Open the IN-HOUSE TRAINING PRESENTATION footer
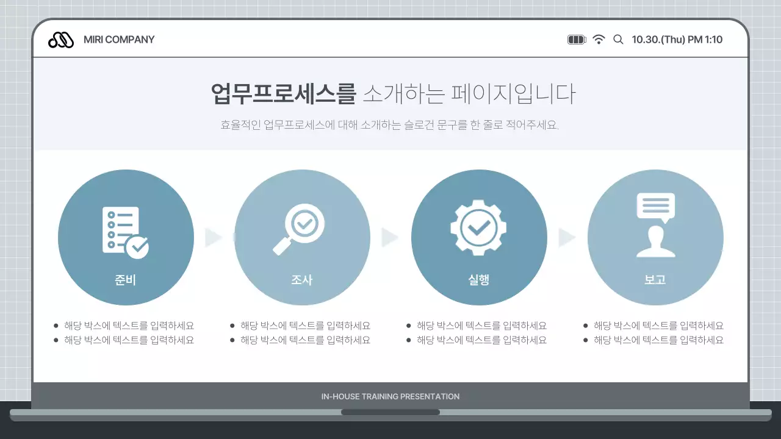The height and width of the screenshot is (439, 781). pyautogui.click(x=390, y=396)
